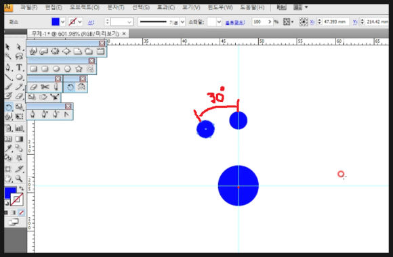Screen dimensions: 393x257
Task: Expand opacity slider arrow
Action: pos(270,22)
